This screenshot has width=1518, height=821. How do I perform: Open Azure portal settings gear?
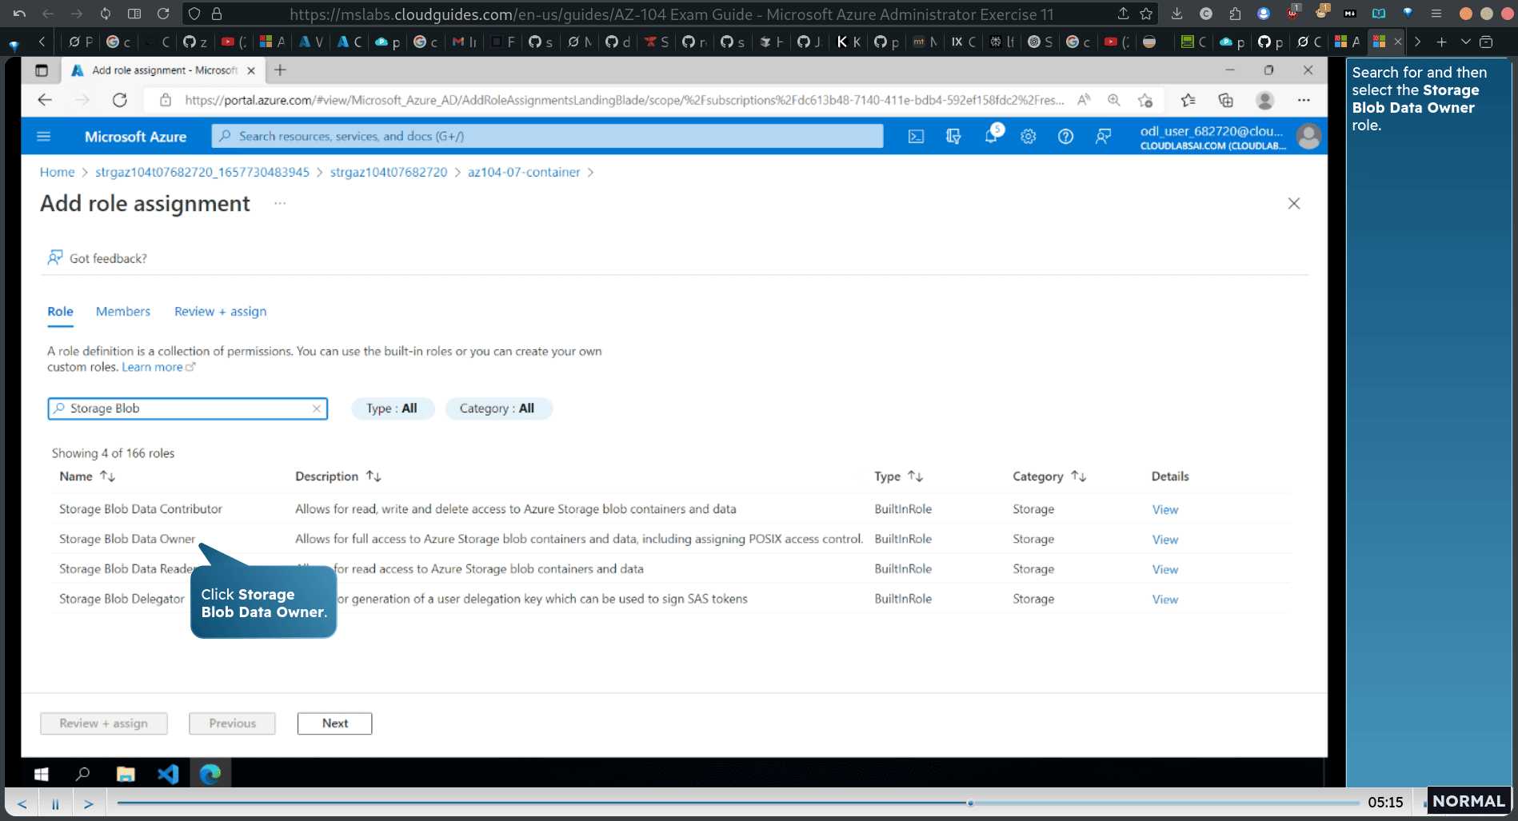coord(1029,137)
